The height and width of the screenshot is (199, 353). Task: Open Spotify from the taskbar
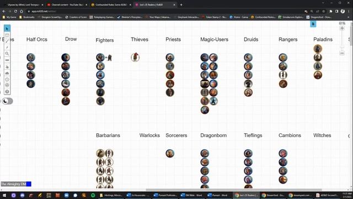tap(93, 195)
